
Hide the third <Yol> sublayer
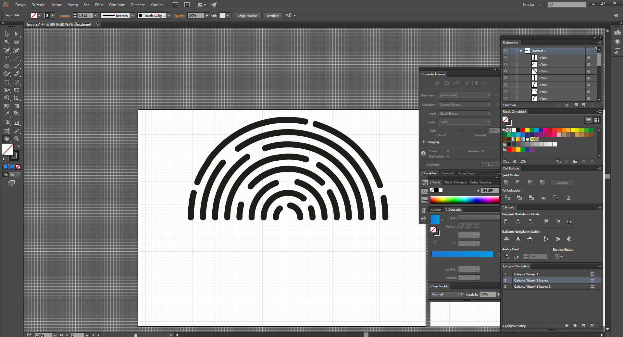(x=505, y=71)
